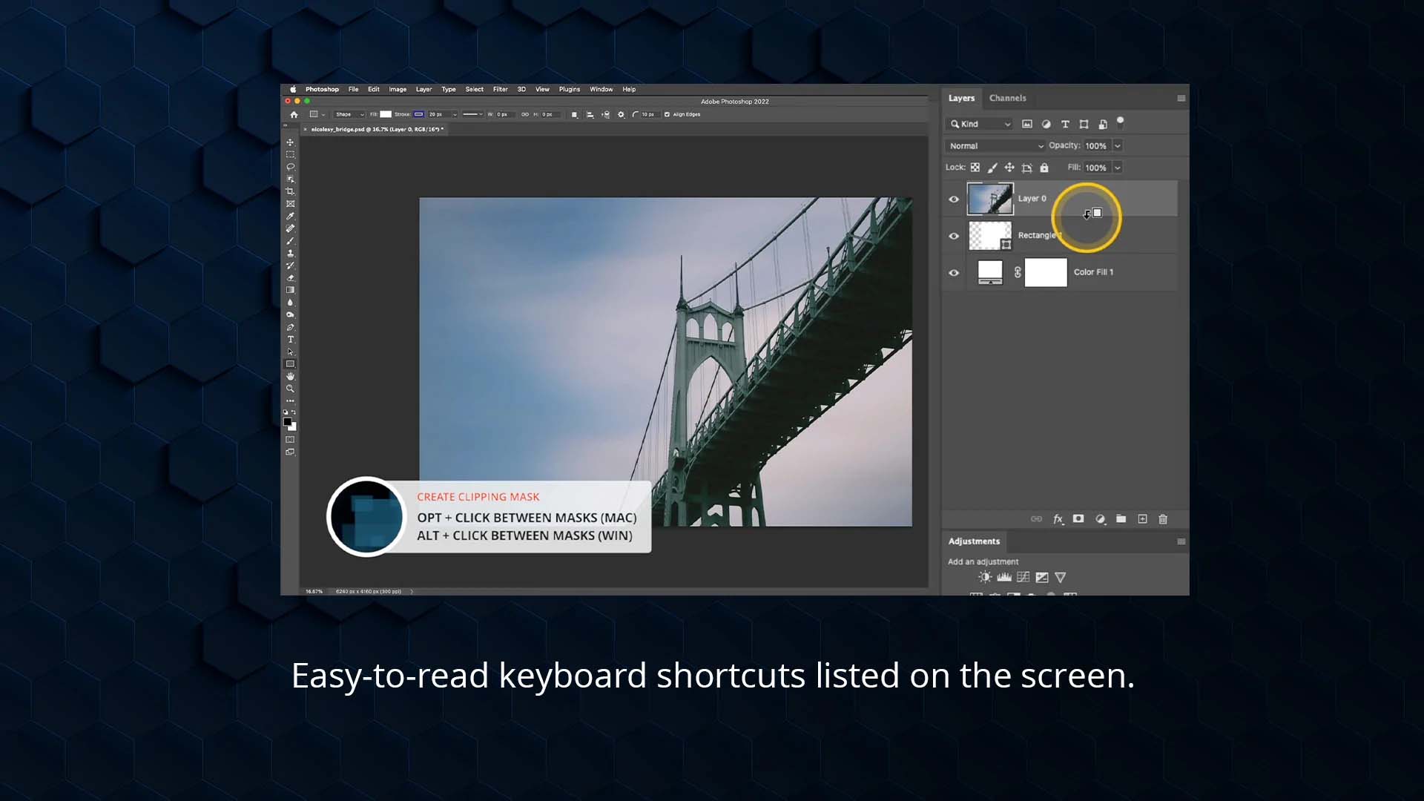The width and height of the screenshot is (1424, 801).
Task: Select the Hand tool
Action: point(290,376)
